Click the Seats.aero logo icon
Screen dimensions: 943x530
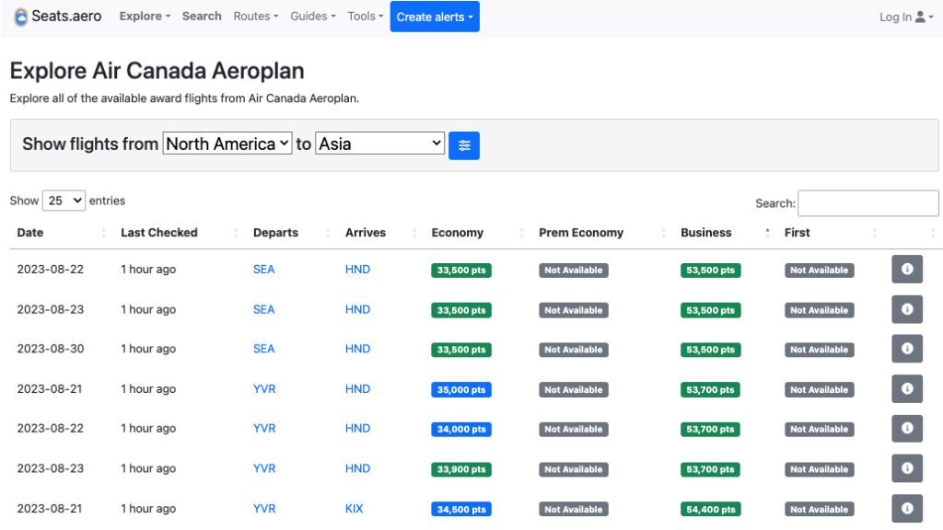(x=20, y=16)
